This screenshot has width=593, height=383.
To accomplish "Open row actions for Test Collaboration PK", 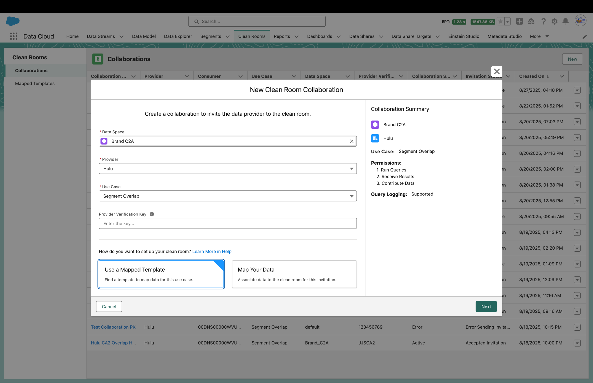I will pos(577,327).
